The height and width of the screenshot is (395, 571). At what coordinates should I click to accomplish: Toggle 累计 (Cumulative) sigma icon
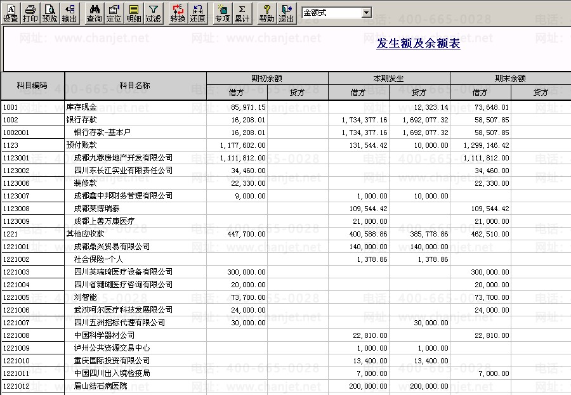coord(242,13)
